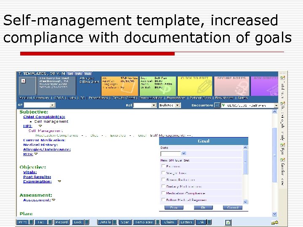Expand the Assessment yellow arrow
This screenshot has width=303, height=227.
pyautogui.click(x=53, y=200)
